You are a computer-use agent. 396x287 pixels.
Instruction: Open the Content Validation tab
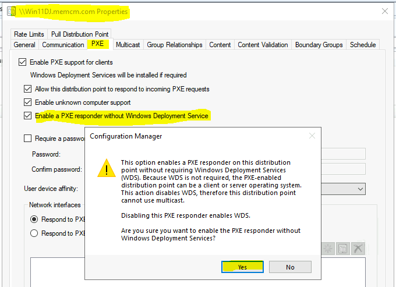point(263,45)
